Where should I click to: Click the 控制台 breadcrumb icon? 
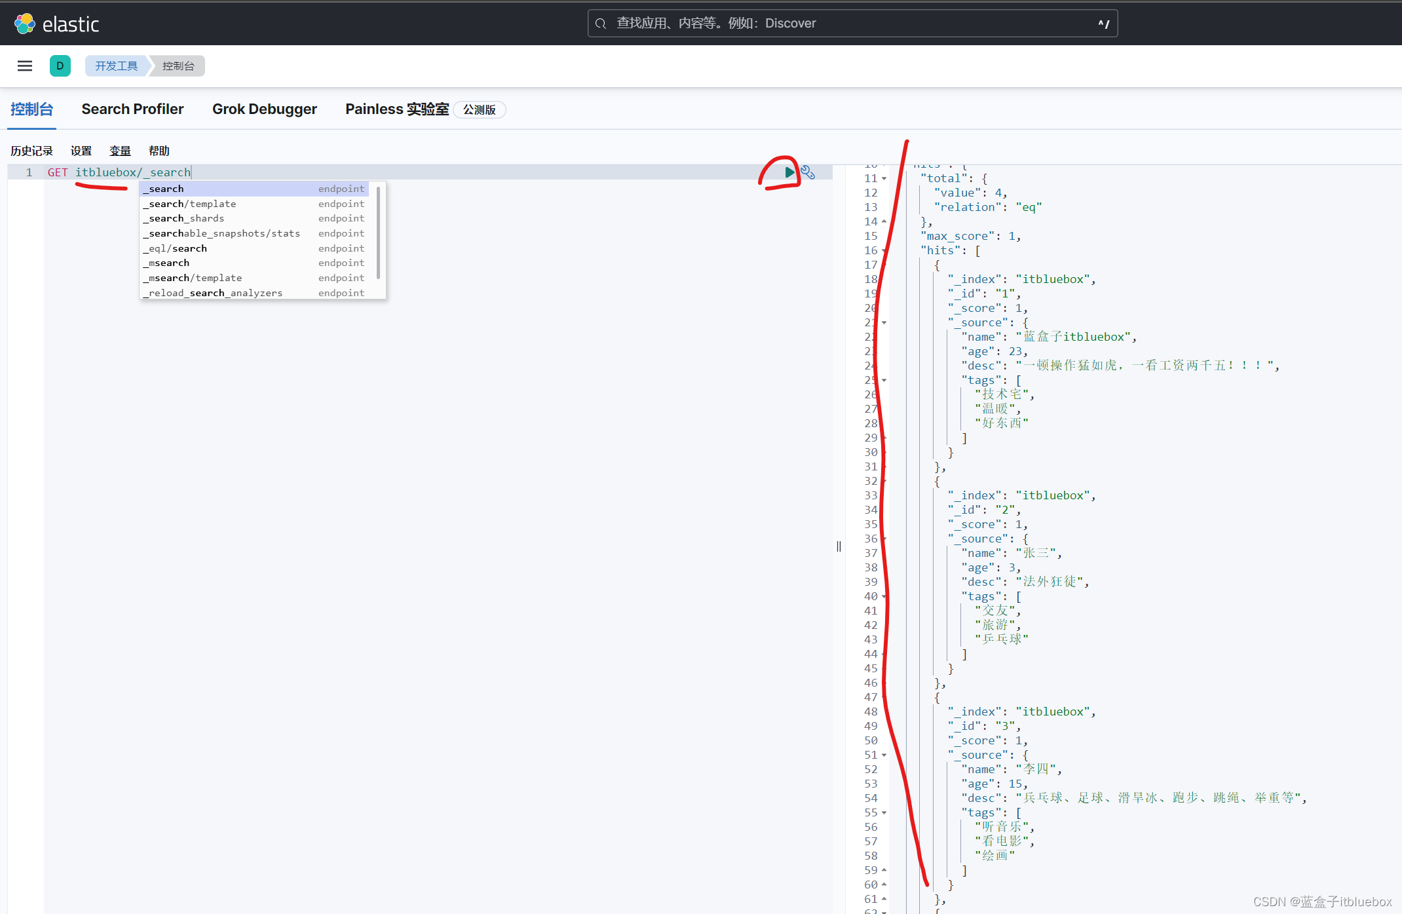click(178, 66)
